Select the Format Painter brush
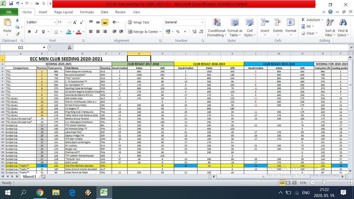Image resolution: width=354 pixels, height=199 pixels. pos(17,34)
